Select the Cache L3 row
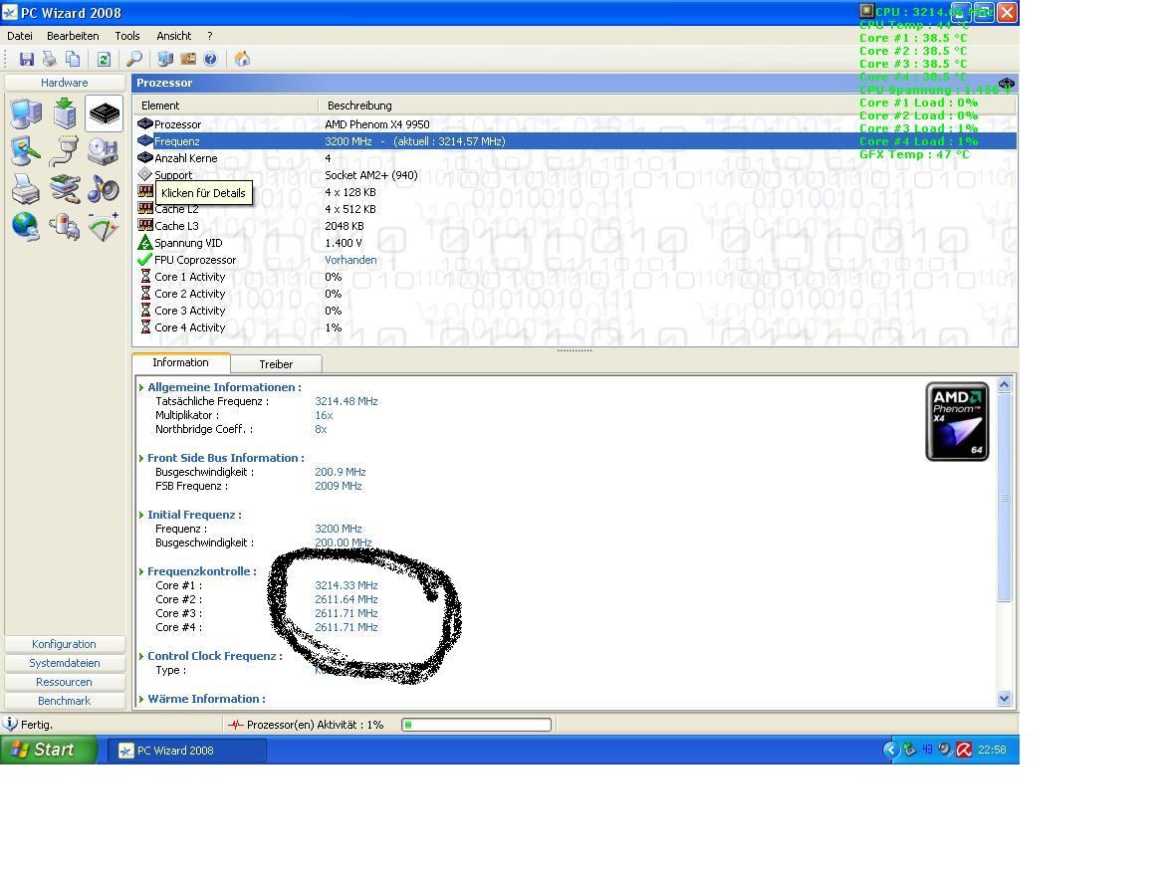Screen dimensions: 1162x871 (x=576, y=226)
